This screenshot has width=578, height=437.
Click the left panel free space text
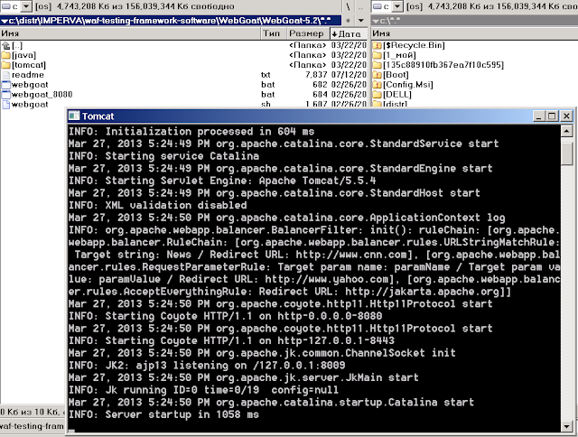pos(145,6)
